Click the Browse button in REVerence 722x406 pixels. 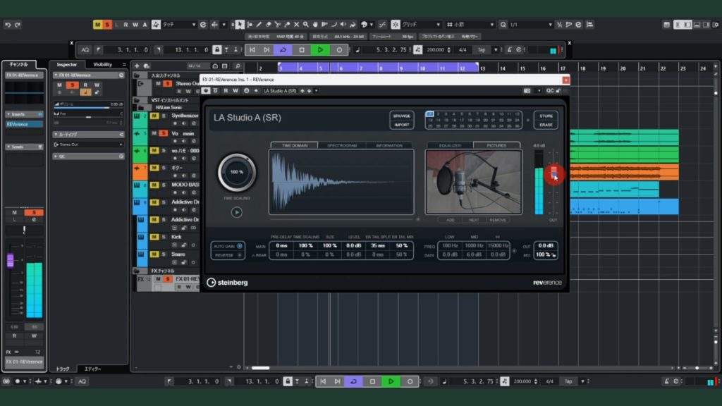tap(402, 116)
